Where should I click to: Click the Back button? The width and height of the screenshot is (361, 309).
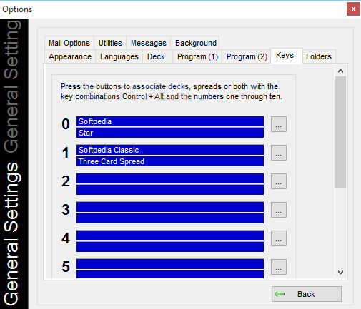(x=307, y=294)
